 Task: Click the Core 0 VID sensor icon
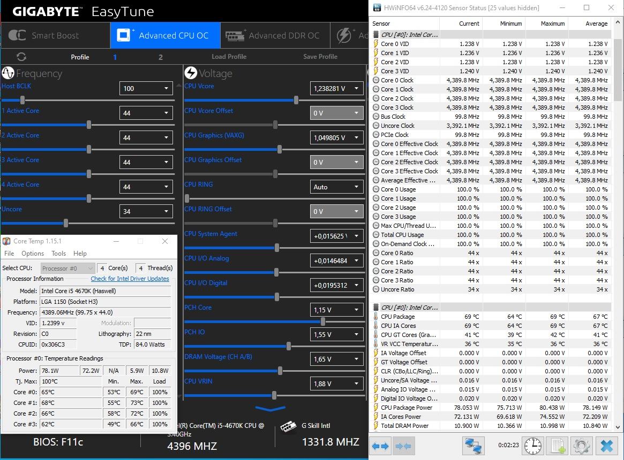pyautogui.click(x=375, y=44)
